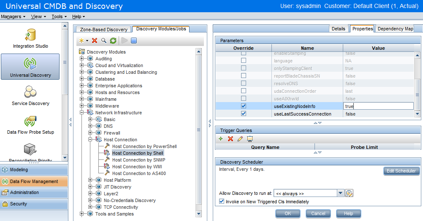
Task: Click the useExistingNodeInfo value field
Action: [378, 106]
